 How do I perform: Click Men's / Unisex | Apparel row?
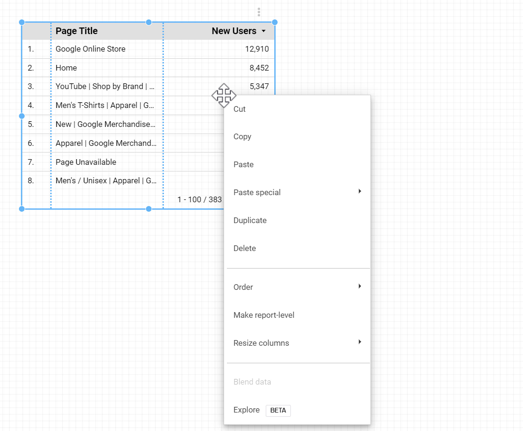tap(106, 181)
